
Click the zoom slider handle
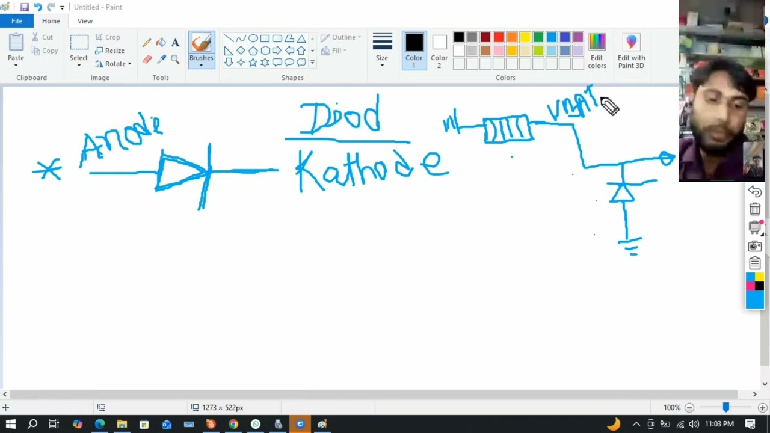click(x=726, y=408)
